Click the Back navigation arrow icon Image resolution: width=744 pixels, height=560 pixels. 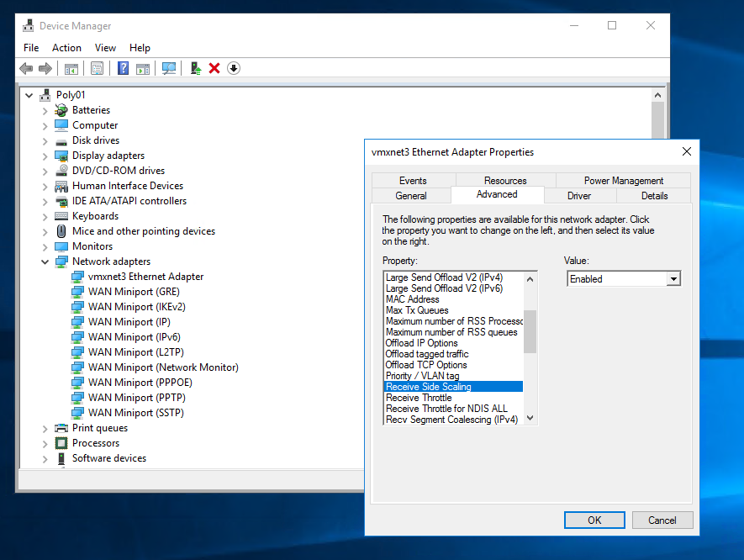coord(26,68)
